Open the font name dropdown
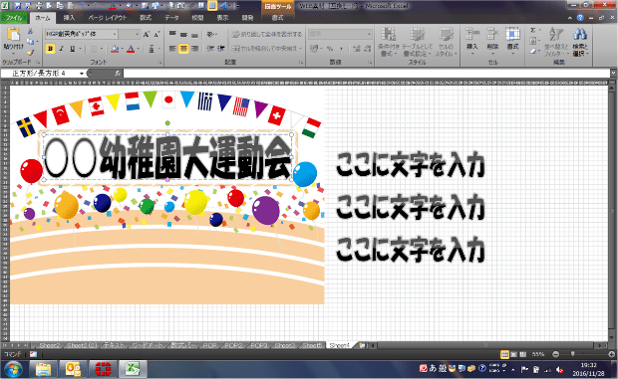The height and width of the screenshot is (379, 618). pyautogui.click(x=115, y=34)
